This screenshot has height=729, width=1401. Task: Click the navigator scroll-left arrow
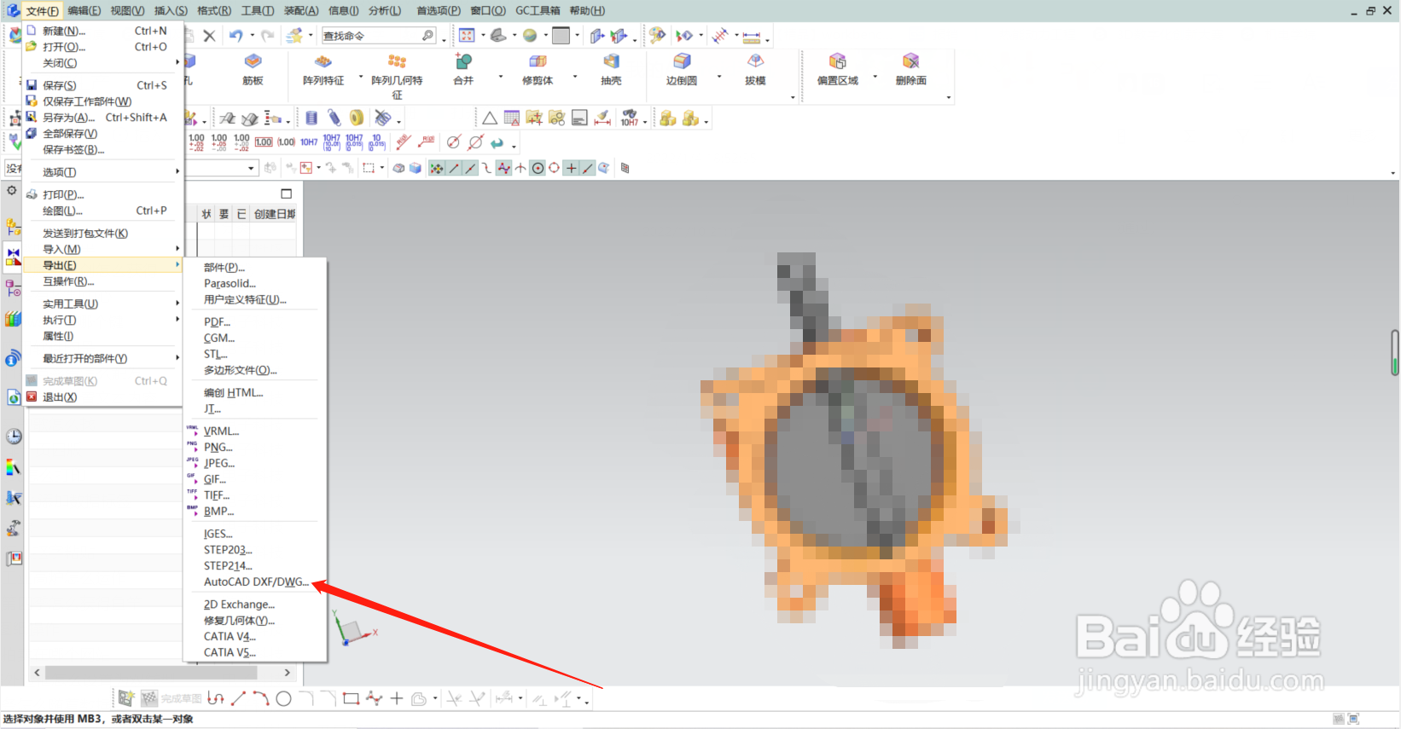coord(37,673)
